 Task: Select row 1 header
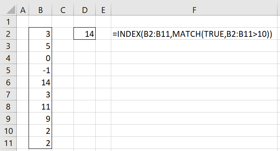click(x=8, y=22)
